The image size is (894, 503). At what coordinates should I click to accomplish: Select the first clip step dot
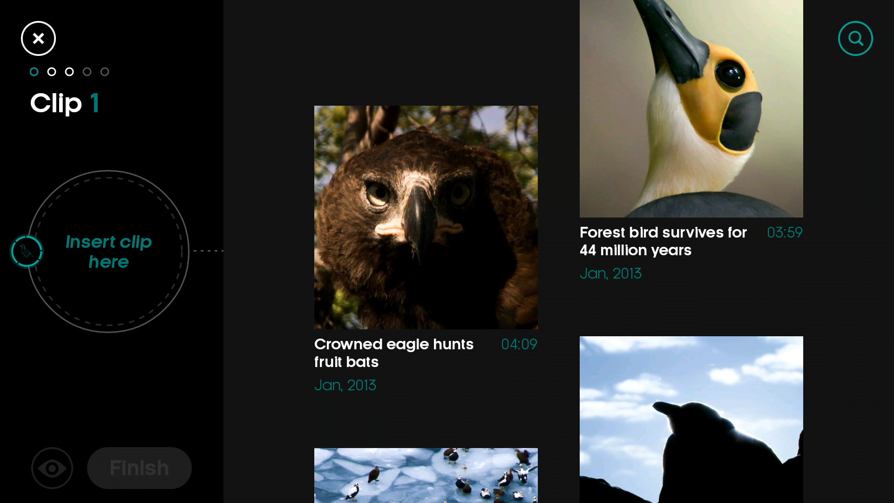coord(34,72)
